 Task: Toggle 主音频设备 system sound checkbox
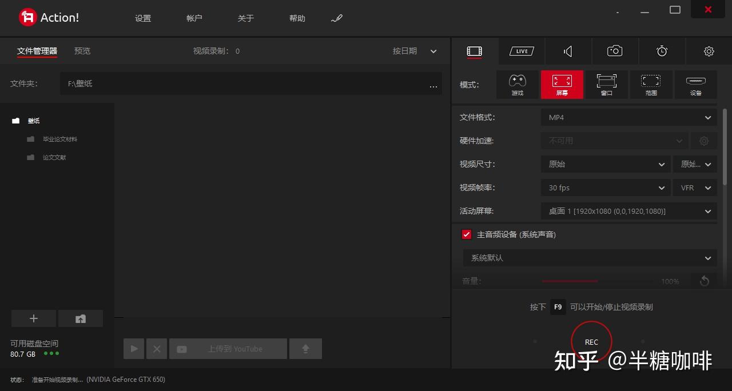[x=467, y=234]
